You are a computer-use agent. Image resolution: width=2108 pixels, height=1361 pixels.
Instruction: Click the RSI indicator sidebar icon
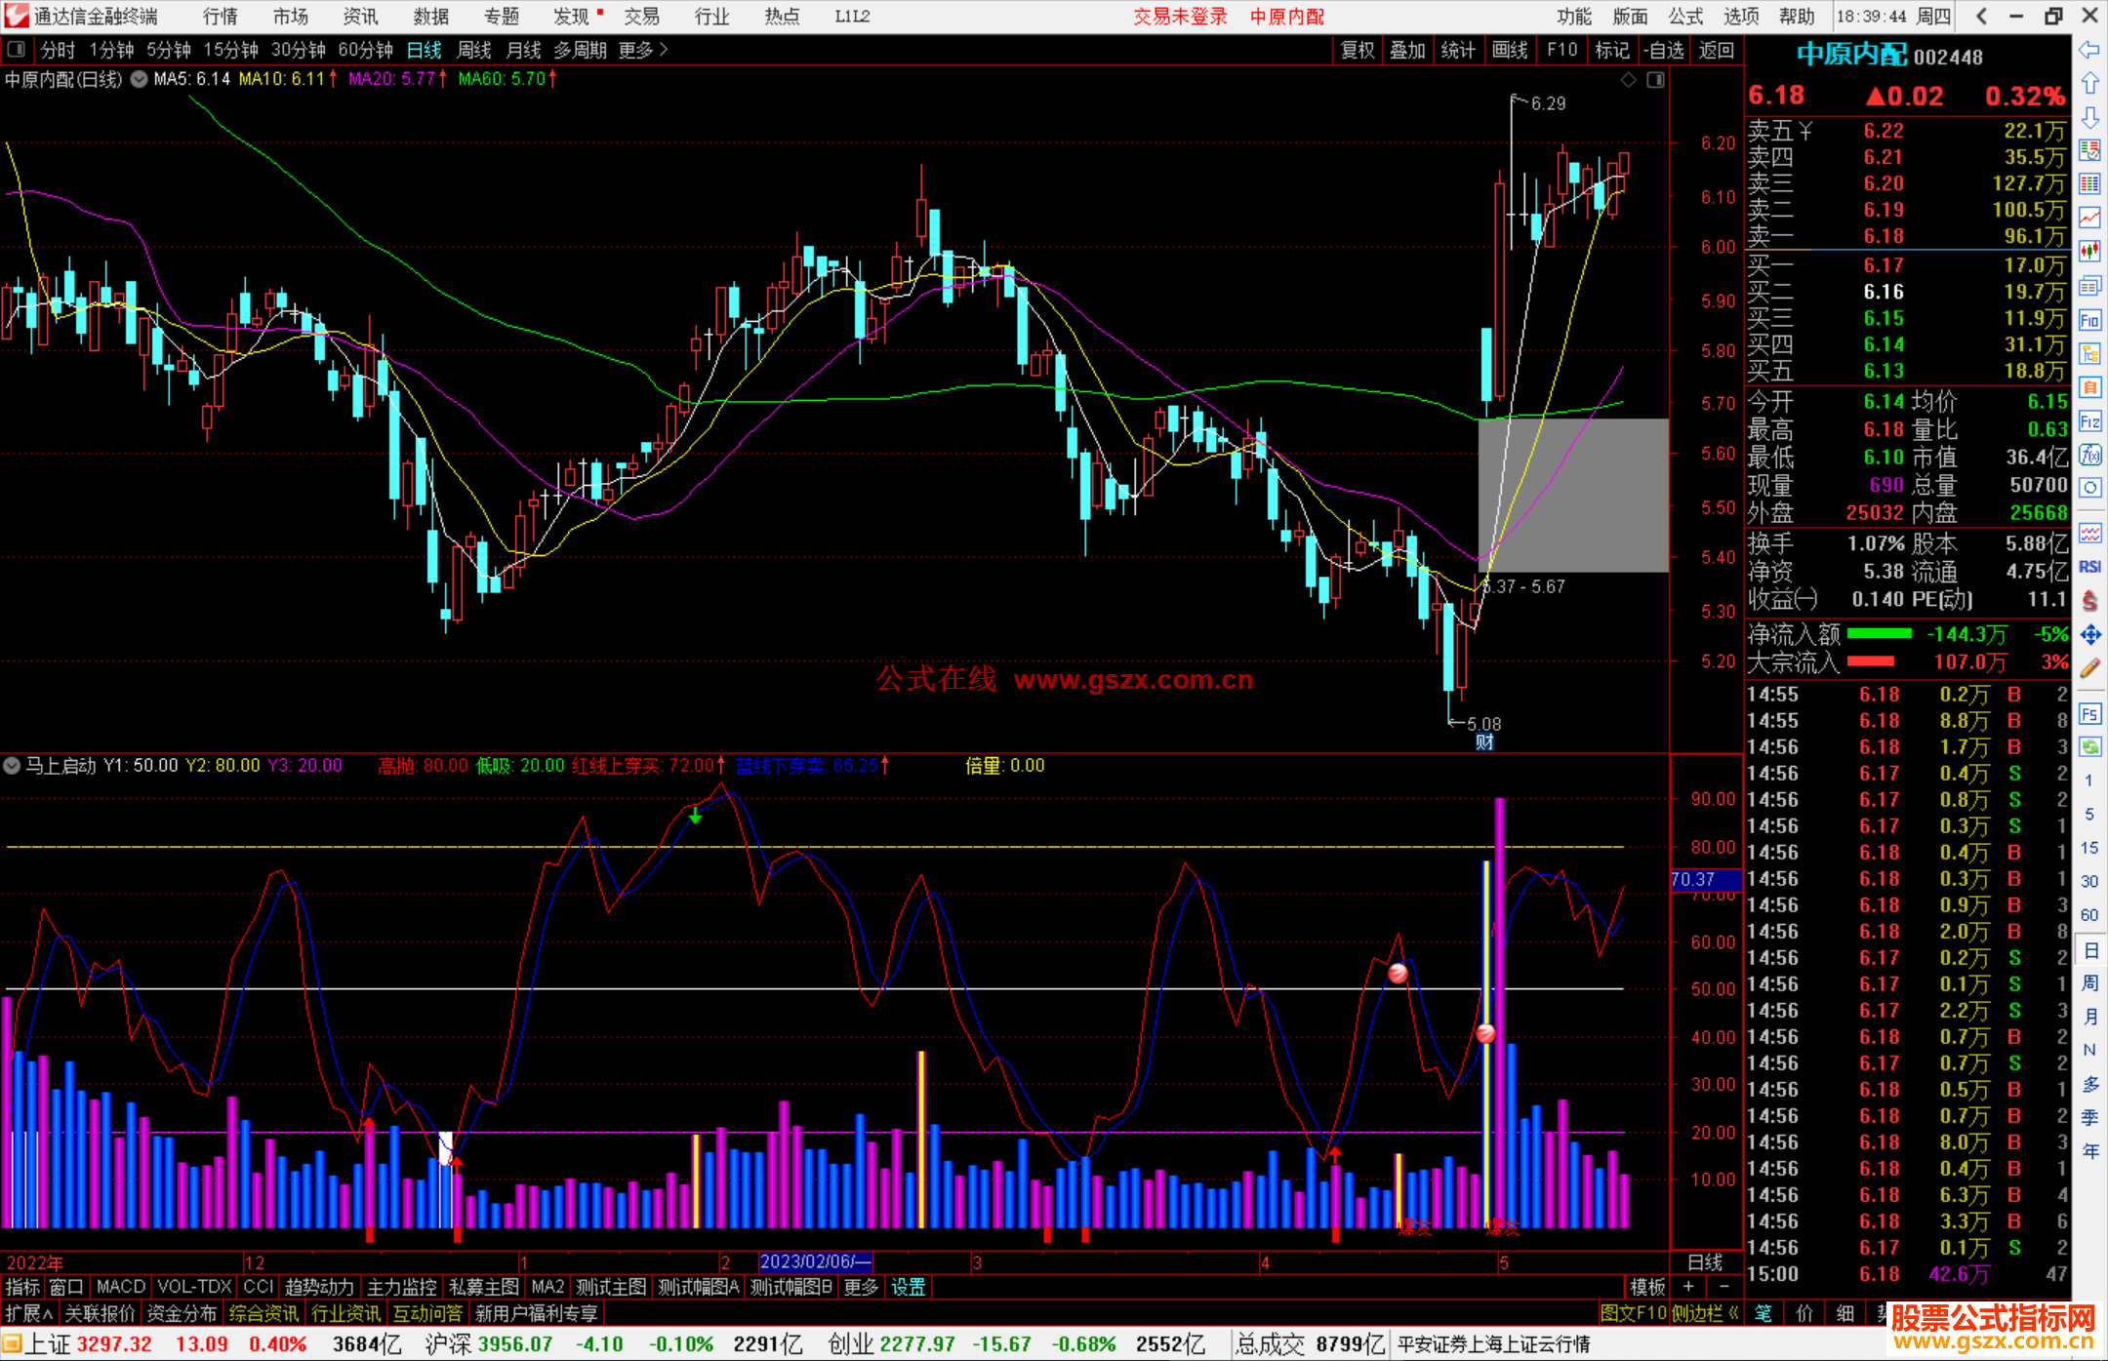[x=2089, y=567]
